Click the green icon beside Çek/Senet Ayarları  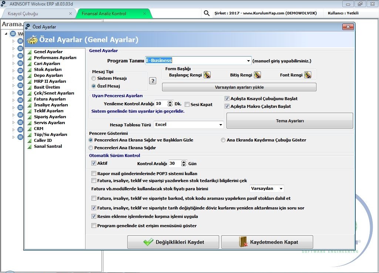[x=30, y=93]
